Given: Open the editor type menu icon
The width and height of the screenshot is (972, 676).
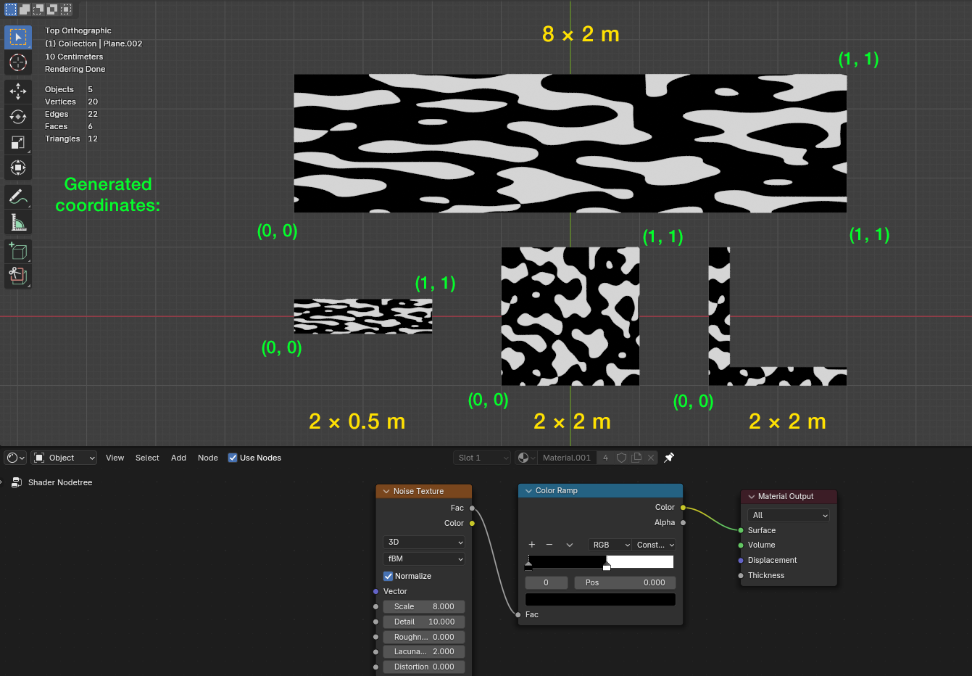Looking at the screenshot, I should pos(15,458).
